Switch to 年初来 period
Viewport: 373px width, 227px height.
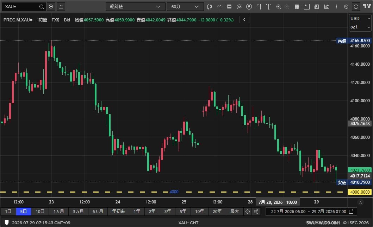click(118, 211)
